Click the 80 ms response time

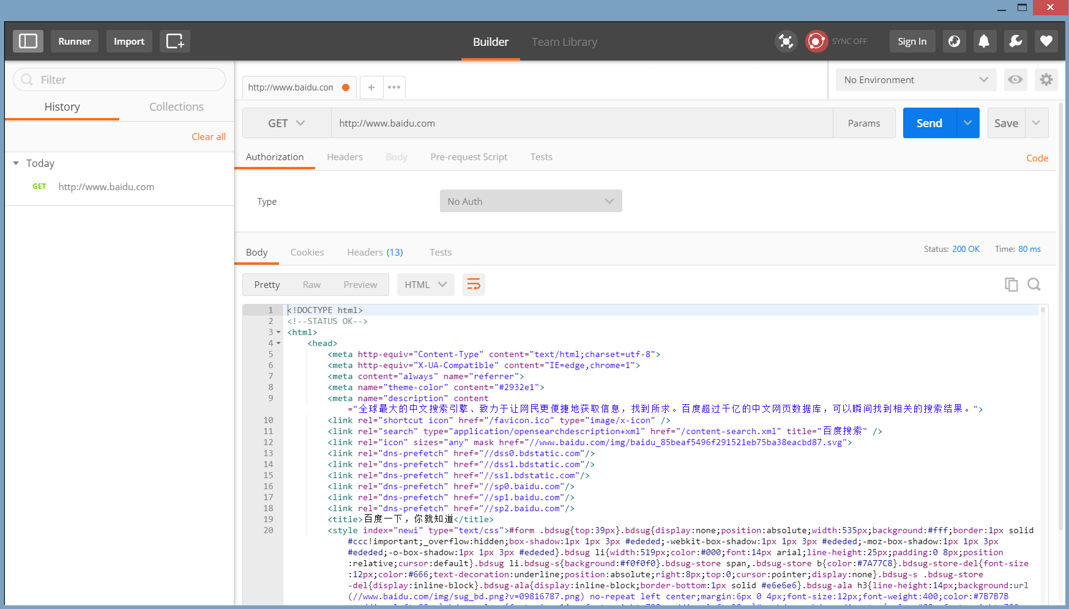point(1029,249)
